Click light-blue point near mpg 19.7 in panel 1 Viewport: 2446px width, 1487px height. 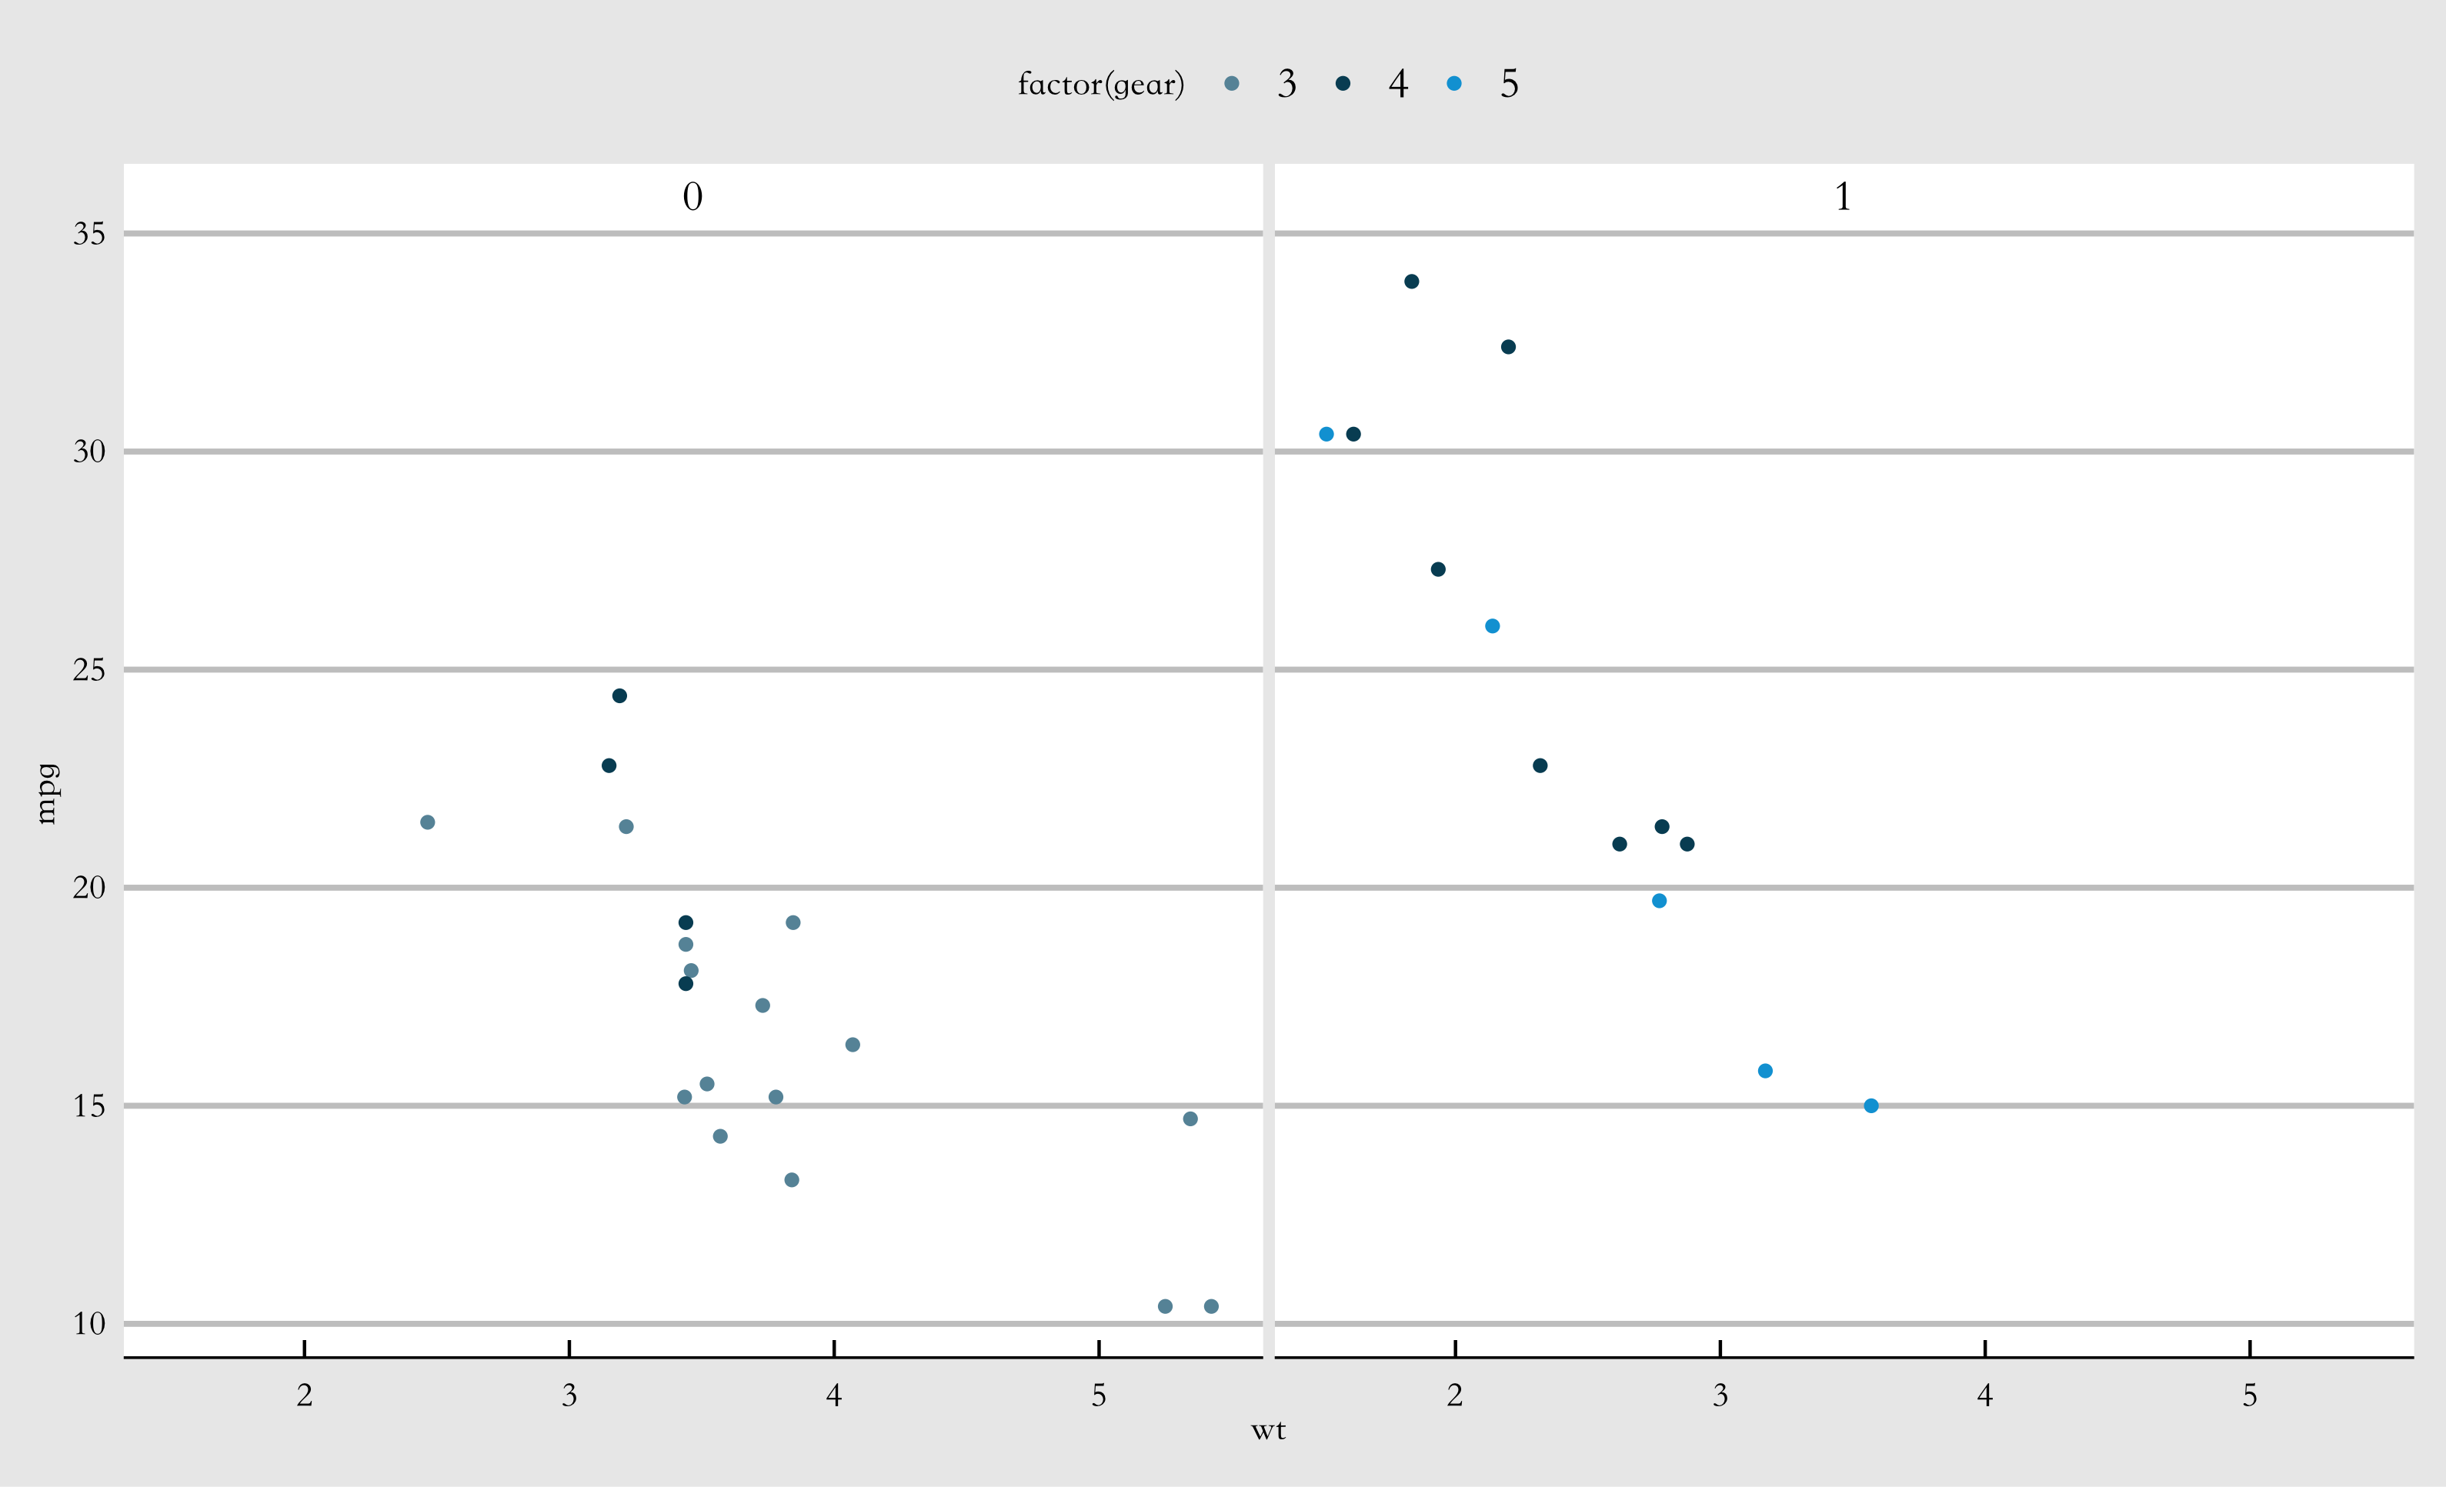point(1660,902)
